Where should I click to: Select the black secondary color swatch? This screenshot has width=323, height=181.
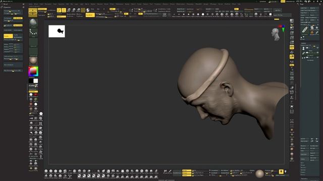pos(31,81)
